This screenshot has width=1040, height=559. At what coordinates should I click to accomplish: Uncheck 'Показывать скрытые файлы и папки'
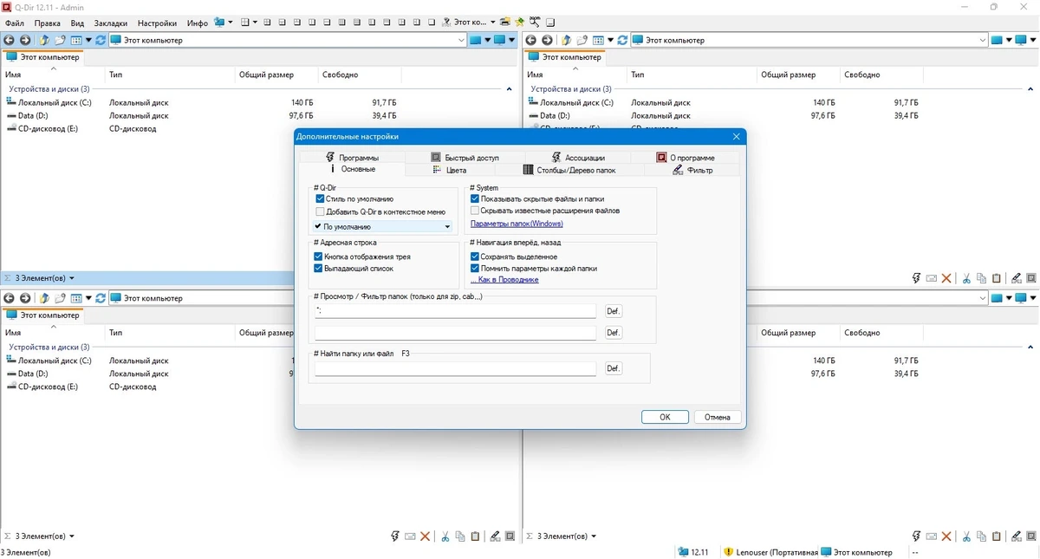(475, 199)
